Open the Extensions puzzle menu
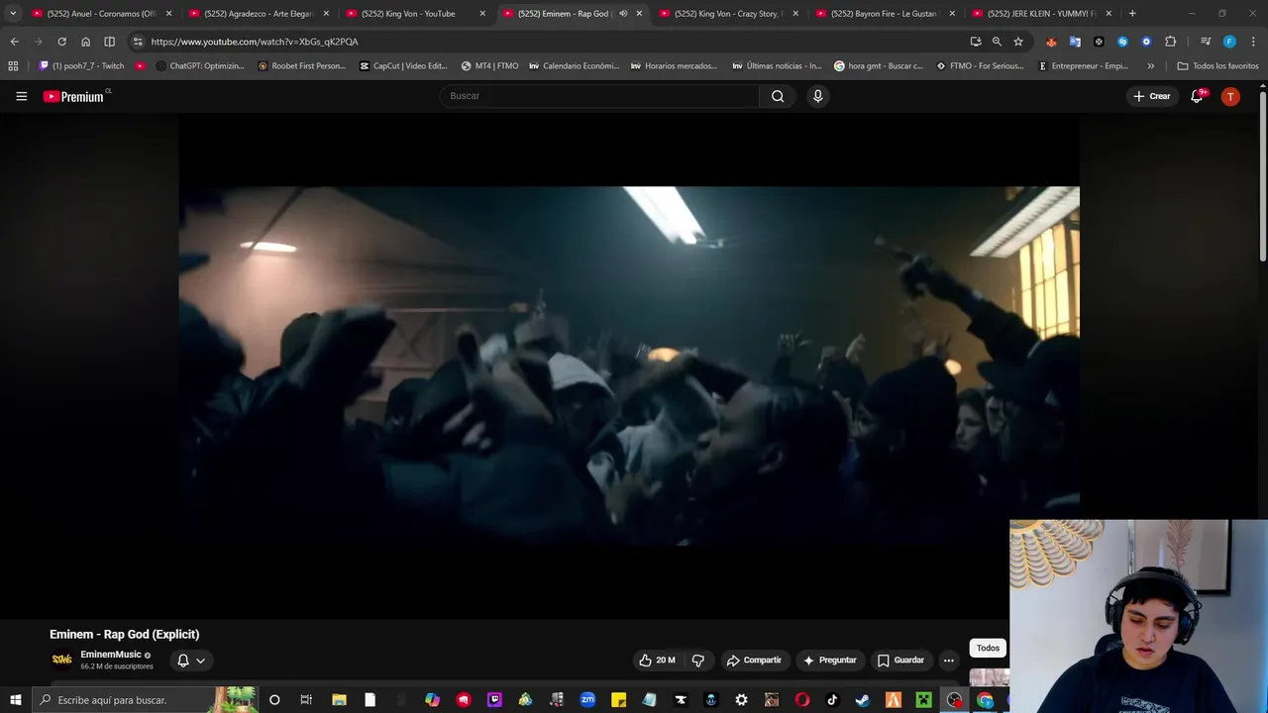Screen dimensions: 1268x713 tap(1170, 42)
